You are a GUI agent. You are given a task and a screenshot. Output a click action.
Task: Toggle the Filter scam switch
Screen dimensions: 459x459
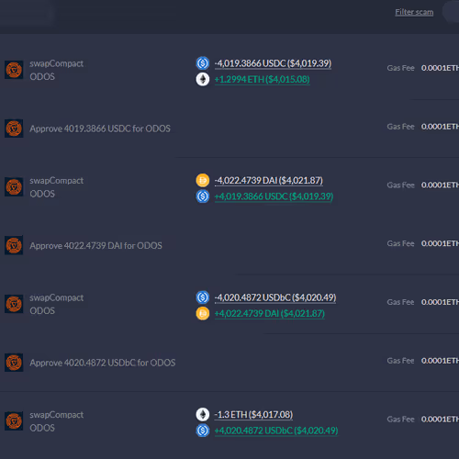452,12
